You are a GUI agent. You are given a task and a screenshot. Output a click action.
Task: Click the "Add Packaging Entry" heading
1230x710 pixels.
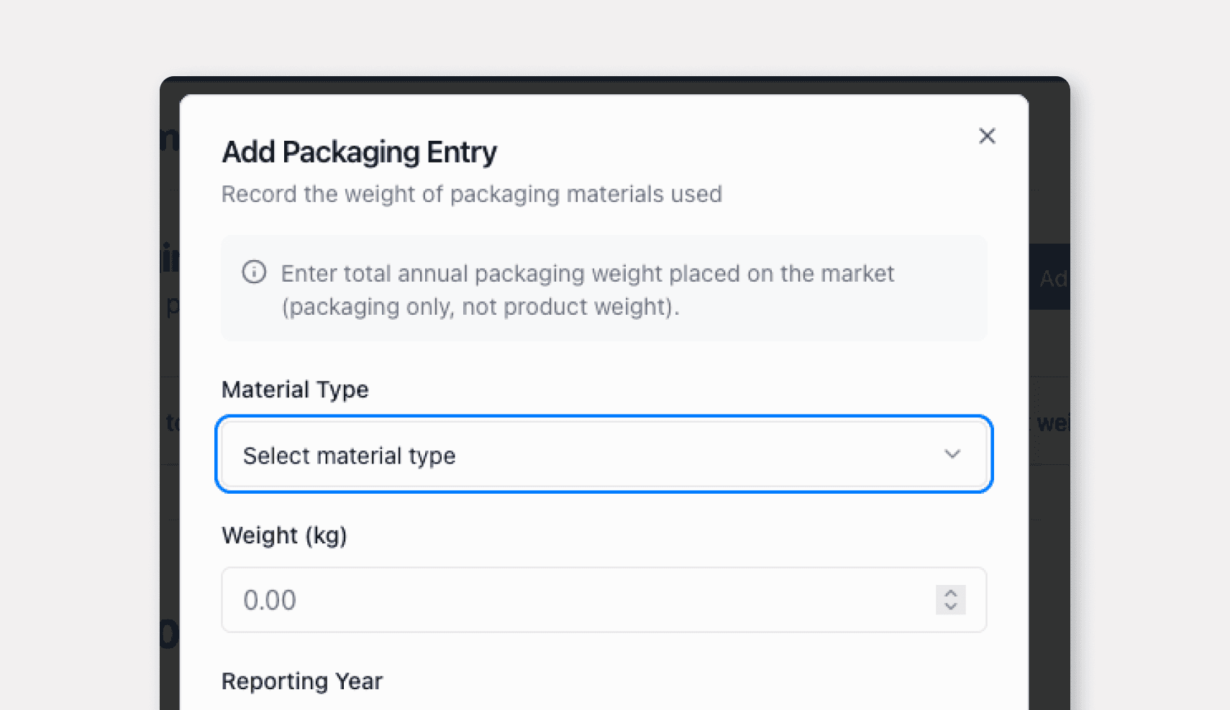click(359, 152)
